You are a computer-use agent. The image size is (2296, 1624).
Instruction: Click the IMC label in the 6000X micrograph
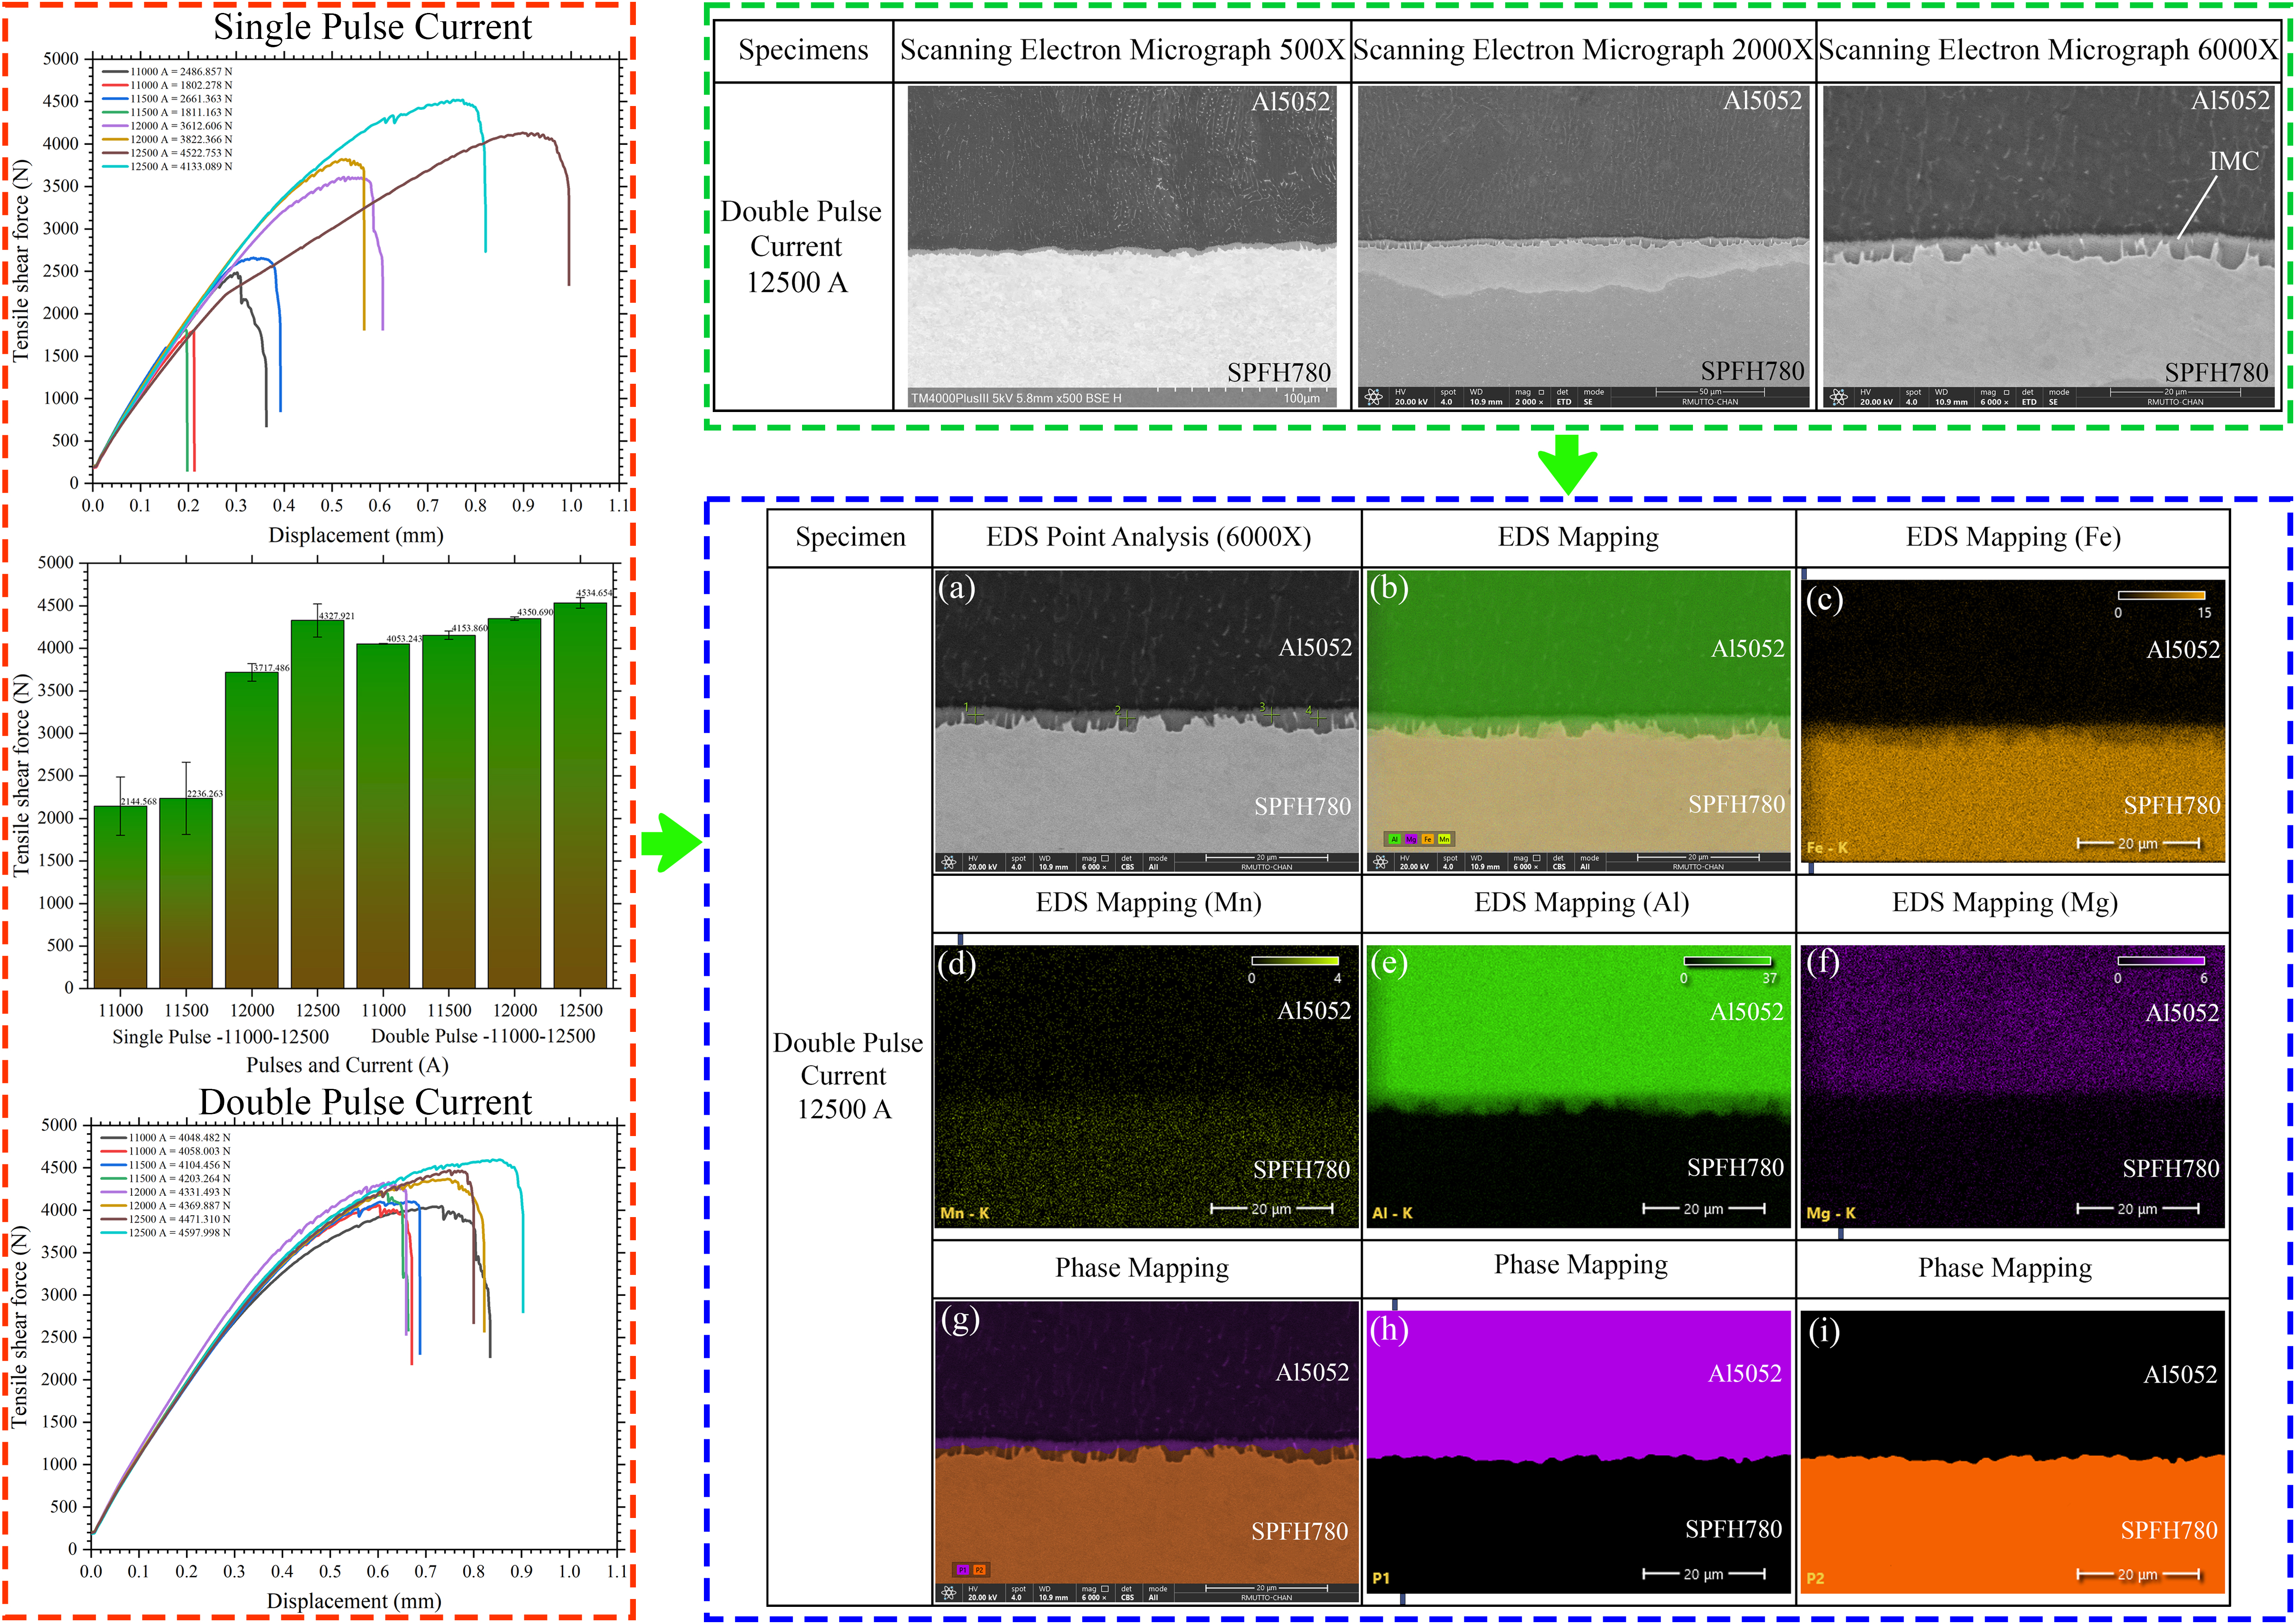[2234, 161]
